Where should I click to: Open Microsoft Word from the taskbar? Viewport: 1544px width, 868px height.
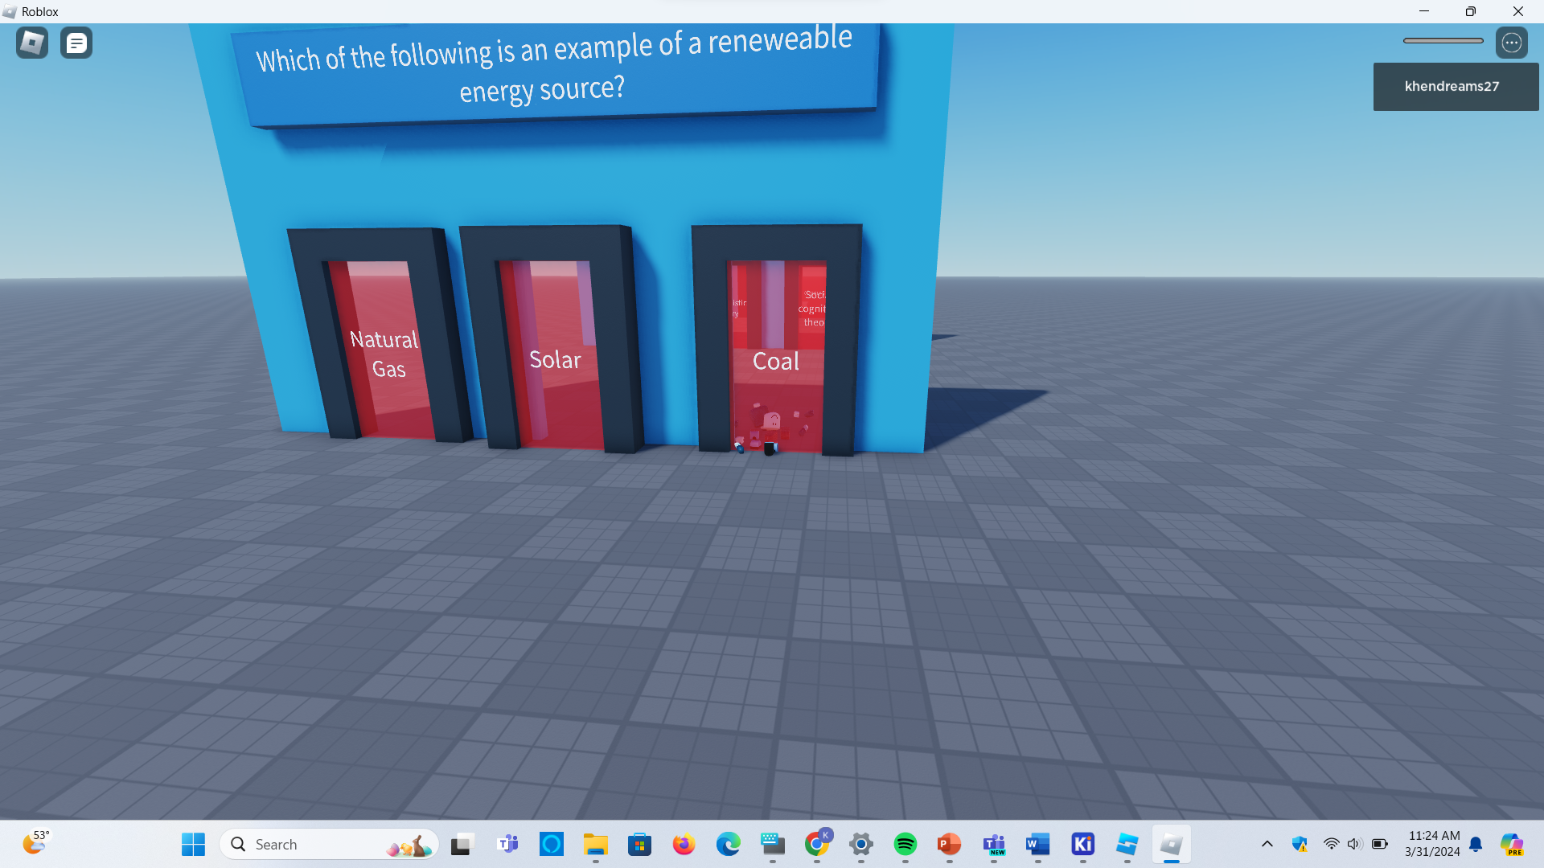1037,844
